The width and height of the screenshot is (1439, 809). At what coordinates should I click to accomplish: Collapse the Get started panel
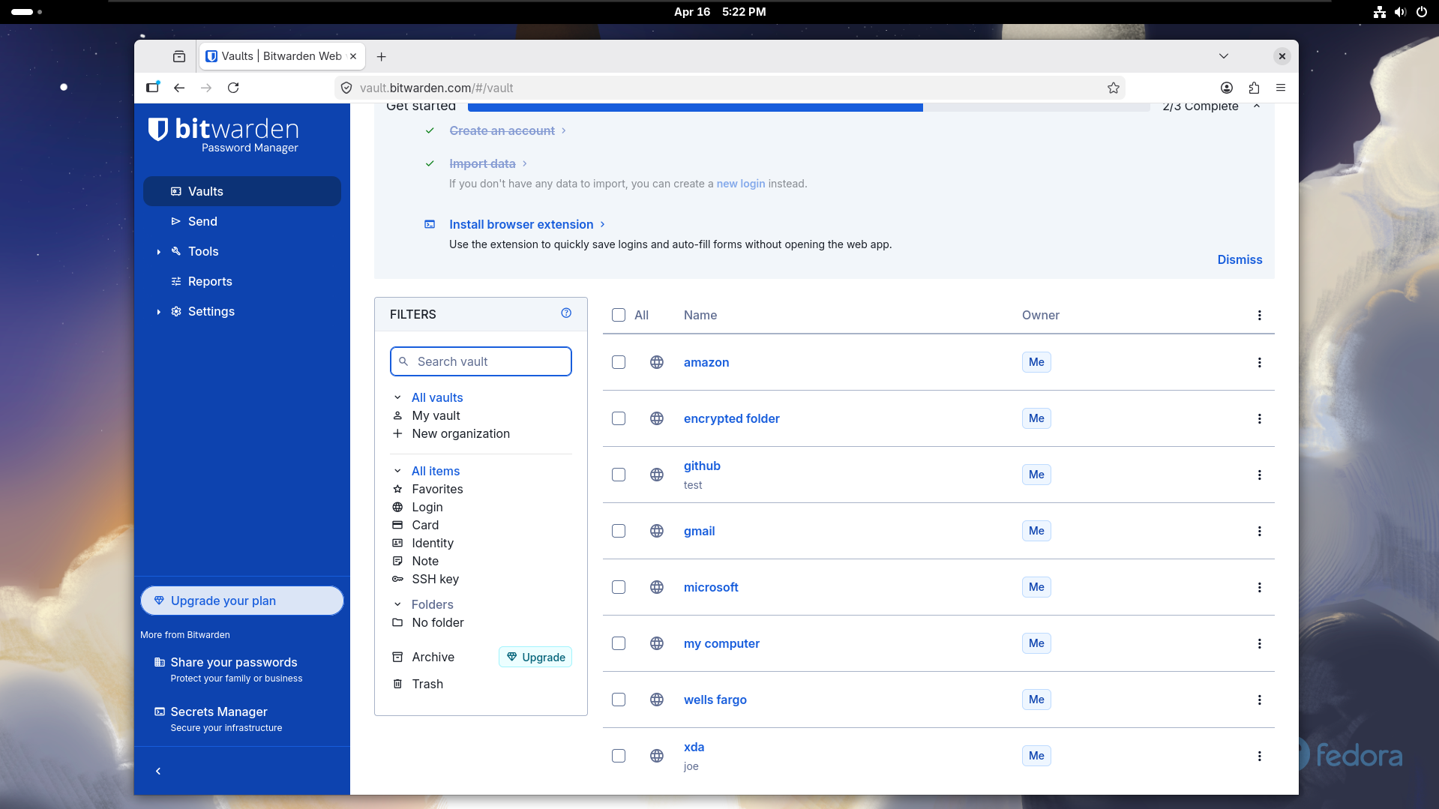coord(1257,106)
